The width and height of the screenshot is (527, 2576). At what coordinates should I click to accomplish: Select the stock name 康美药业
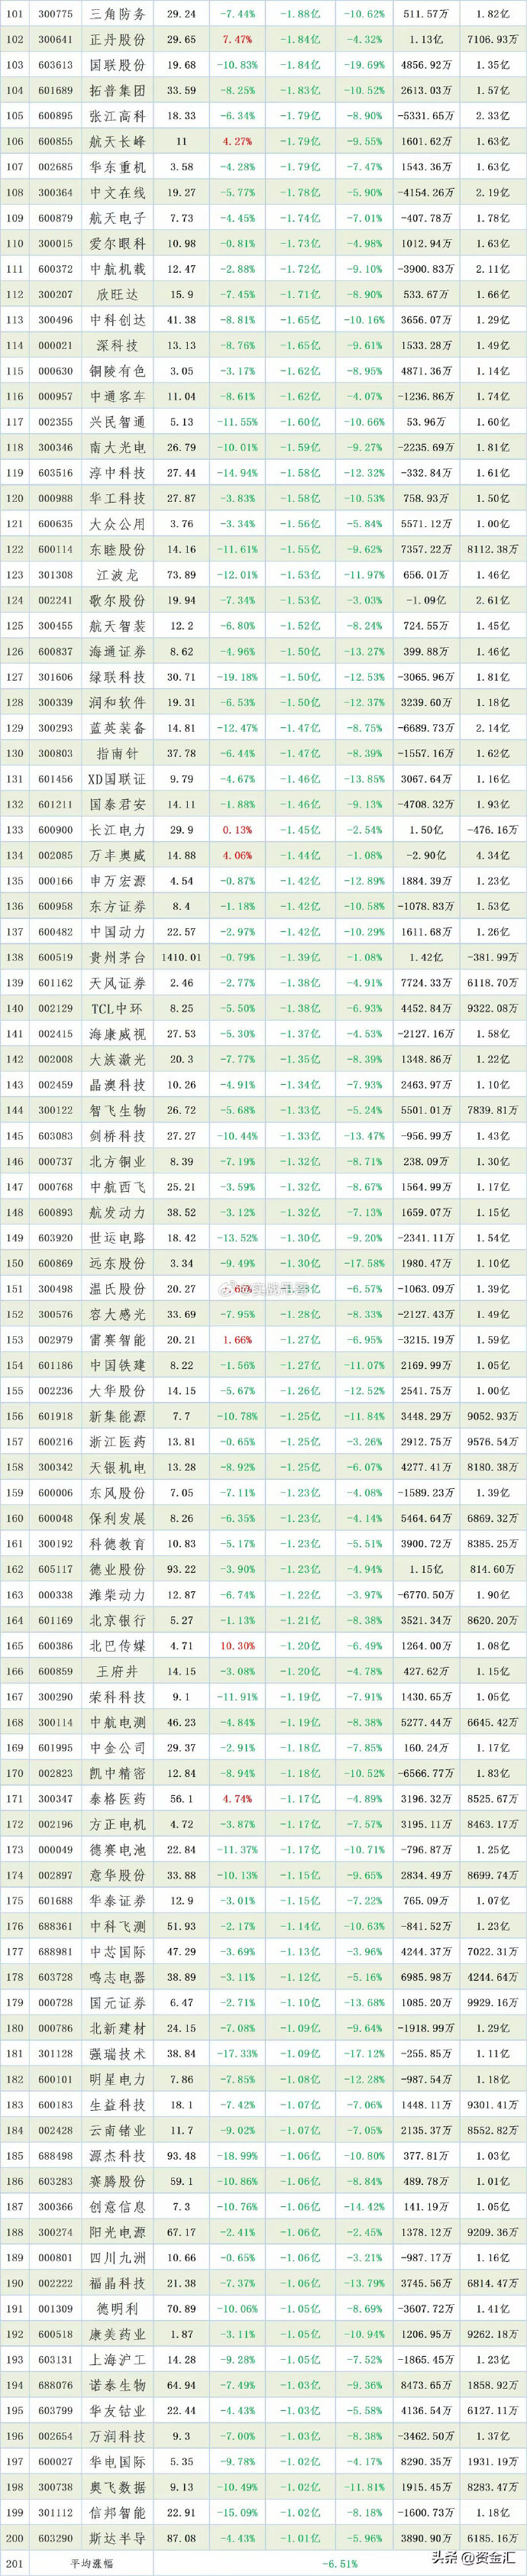(118, 2334)
